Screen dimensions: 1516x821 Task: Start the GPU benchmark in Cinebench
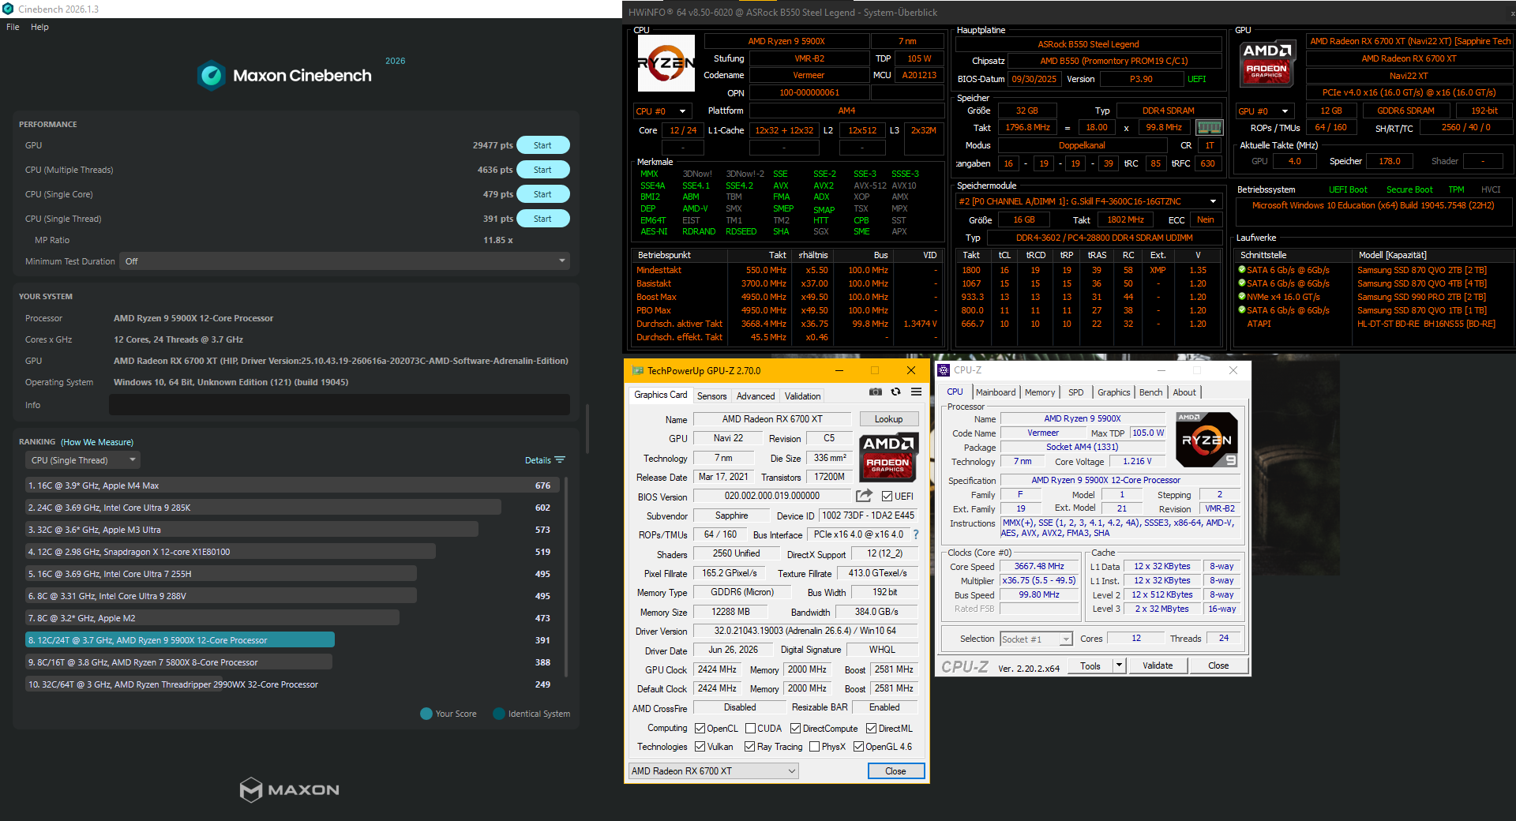point(543,145)
